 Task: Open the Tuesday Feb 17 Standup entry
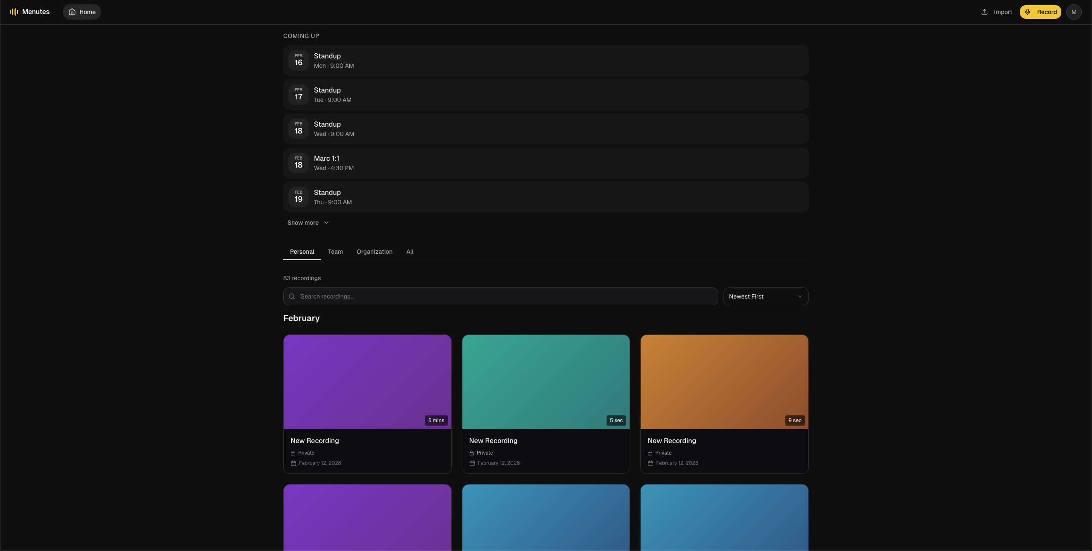tap(545, 95)
